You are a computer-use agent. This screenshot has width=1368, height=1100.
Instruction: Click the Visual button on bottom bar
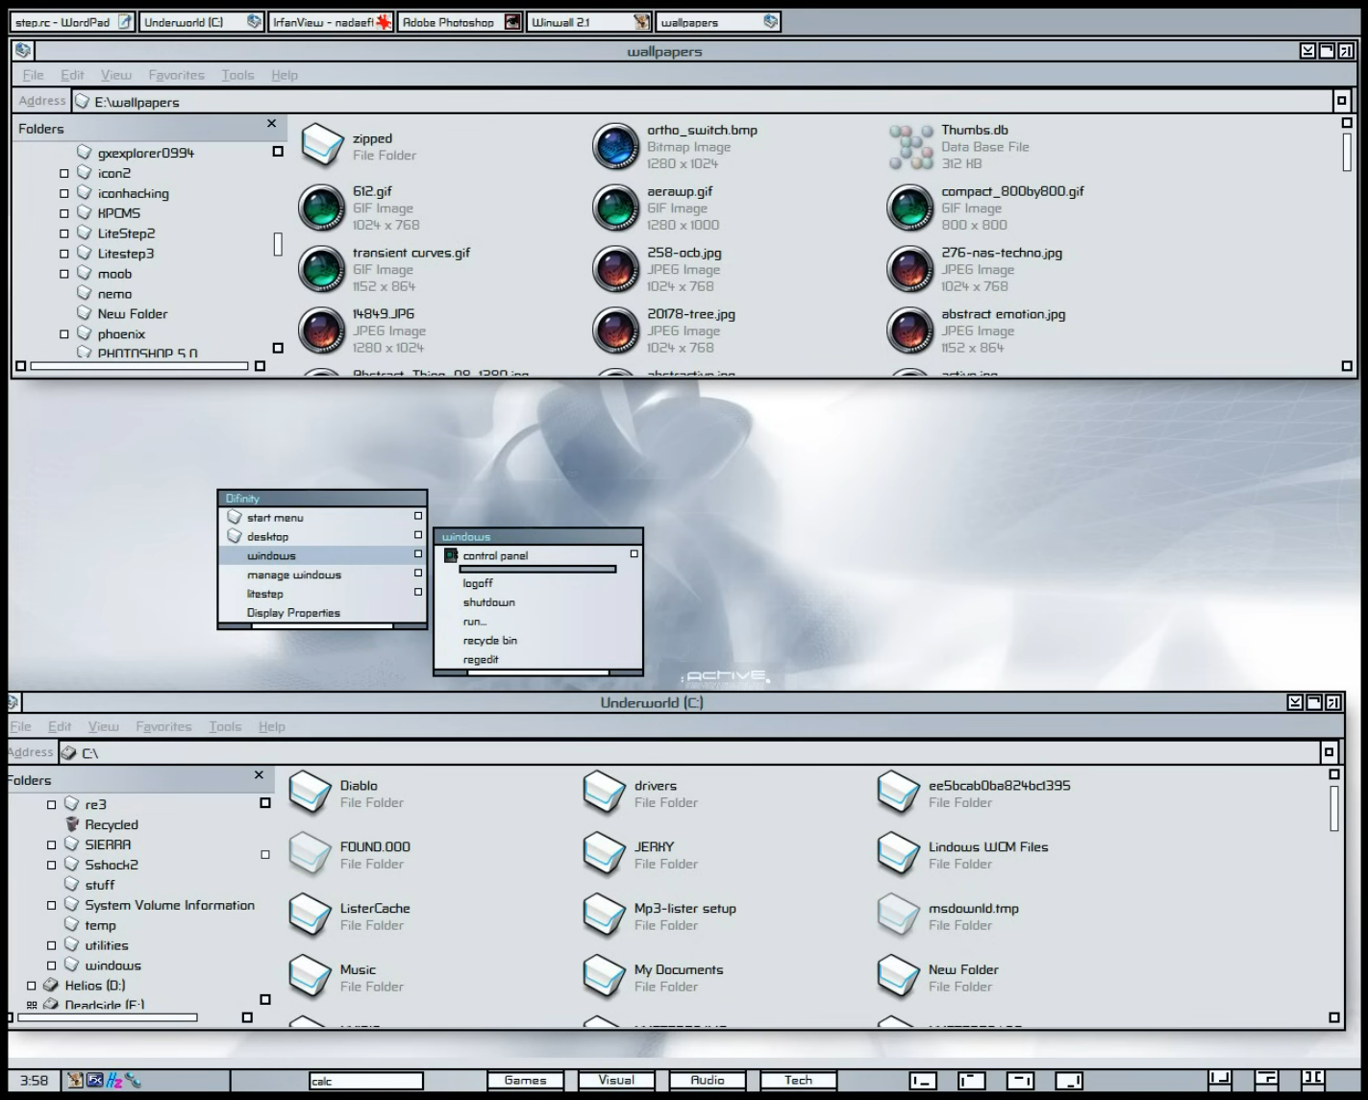click(616, 1081)
